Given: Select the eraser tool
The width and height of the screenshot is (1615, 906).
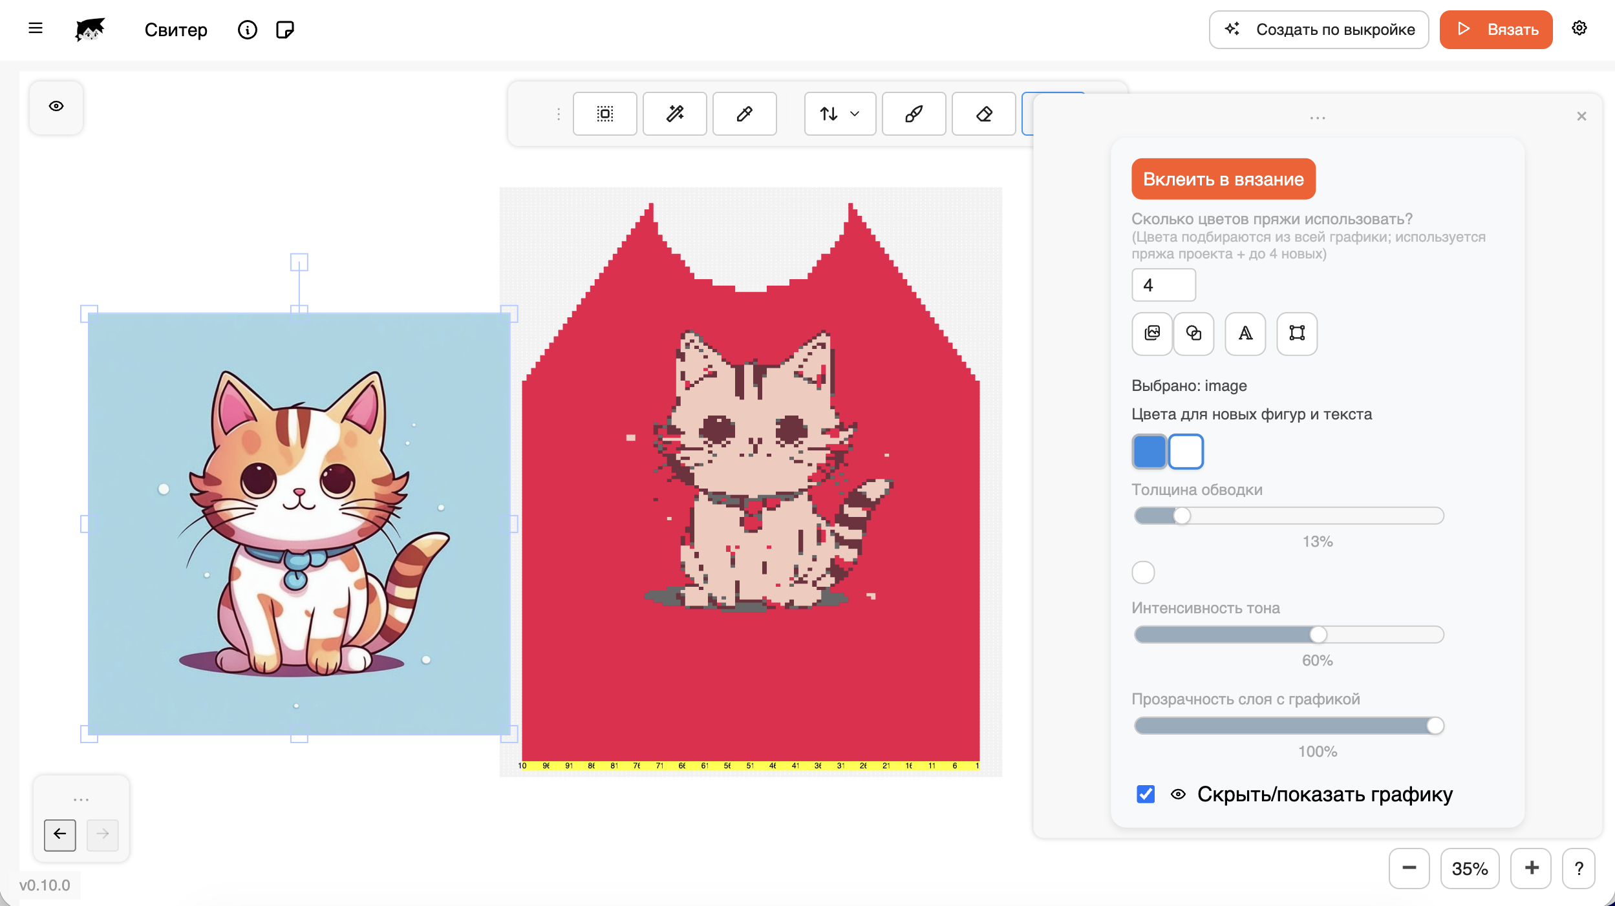Looking at the screenshot, I should pyautogui.click(x=983, y=114).
